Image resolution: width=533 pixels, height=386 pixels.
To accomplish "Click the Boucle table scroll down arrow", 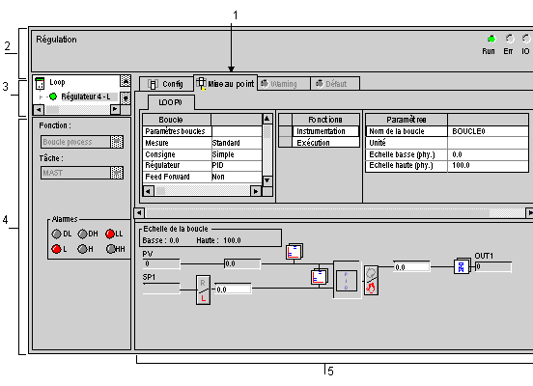I will pyautogui.click(x=267, y=180).
